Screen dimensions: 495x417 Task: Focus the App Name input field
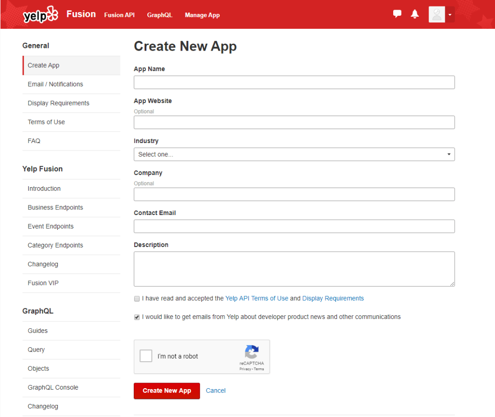[x=294, y=82]
